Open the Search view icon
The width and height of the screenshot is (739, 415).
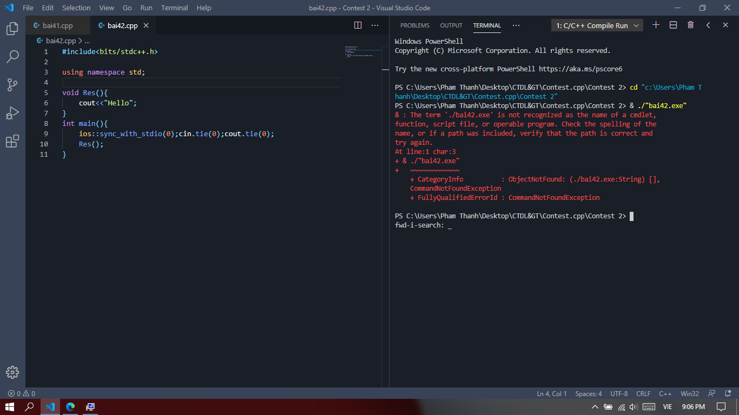pos(12,57)
